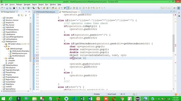Image resolution: width=181 pixels, height=101 pixels.
Task: Open the Project menu
Action: click(41, 4)
